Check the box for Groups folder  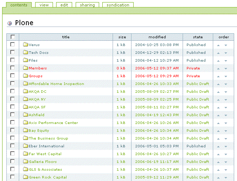tap(13, 76)
